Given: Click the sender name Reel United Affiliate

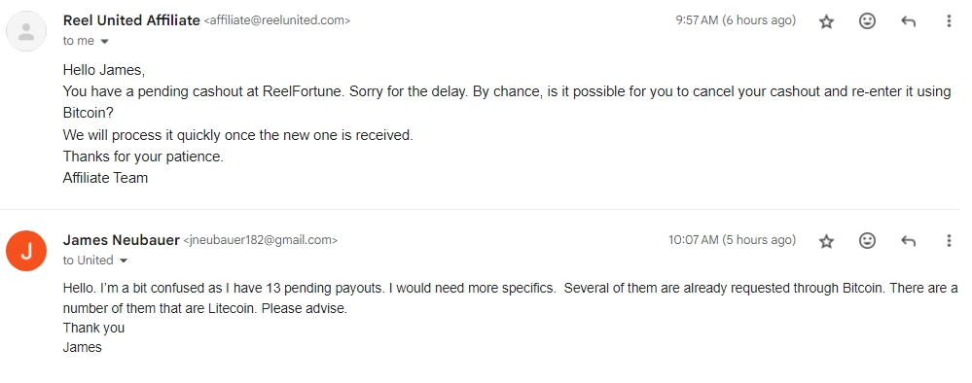Looking at the screenshot, I should [131, 20].
